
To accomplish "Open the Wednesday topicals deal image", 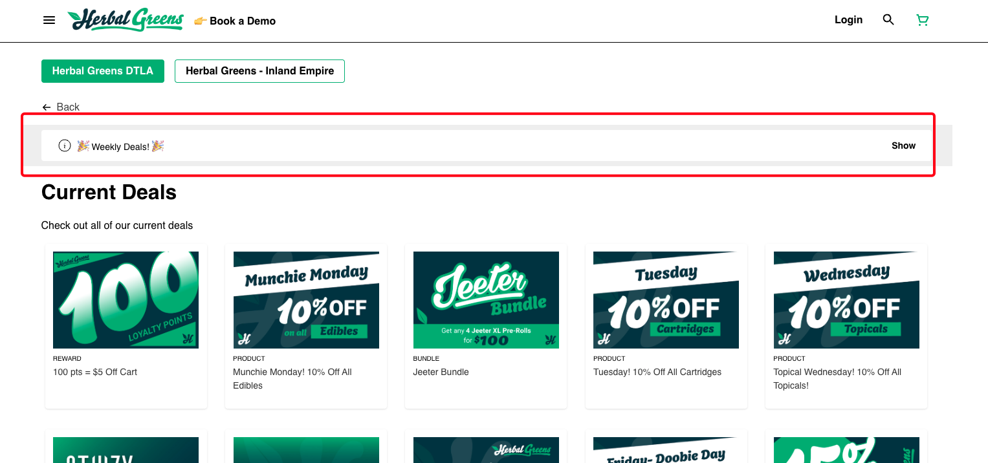I will (846, 300).
